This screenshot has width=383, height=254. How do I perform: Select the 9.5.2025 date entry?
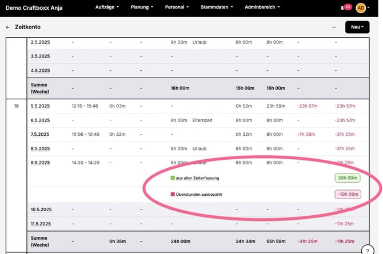pos(40,162)
